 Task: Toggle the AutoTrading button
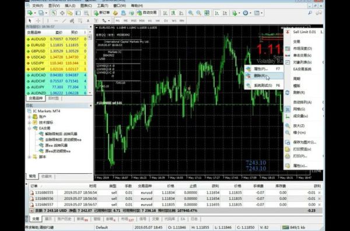(147, 13)
